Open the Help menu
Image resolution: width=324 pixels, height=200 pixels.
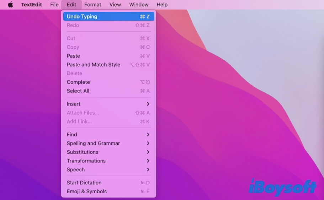tap(162, 5)
